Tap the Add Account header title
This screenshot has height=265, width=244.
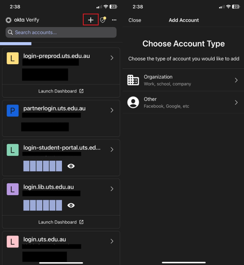(184, 20)
